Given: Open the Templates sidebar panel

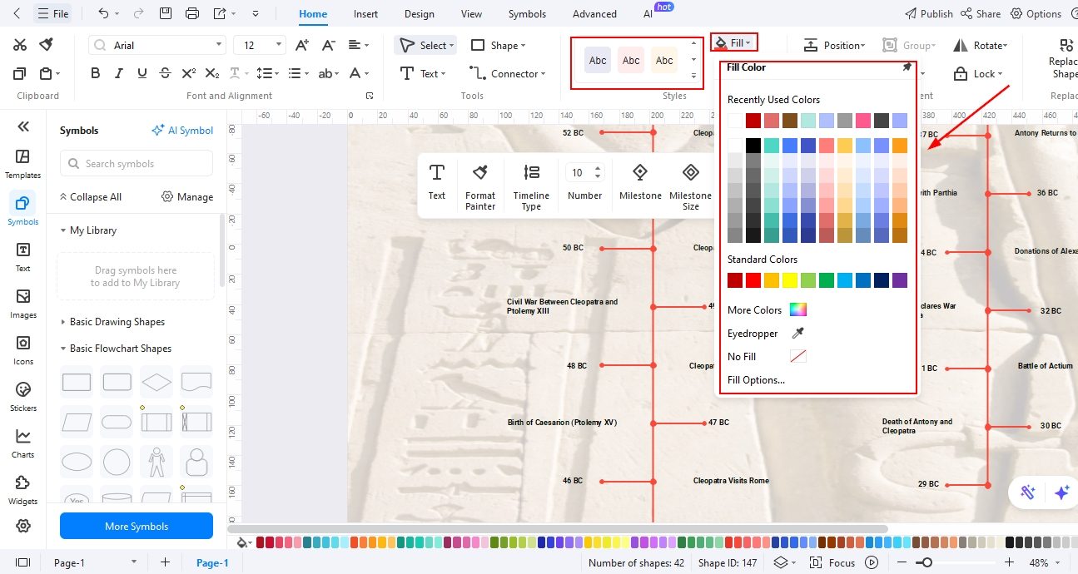Looking at the screenshot, I should 22,164.
